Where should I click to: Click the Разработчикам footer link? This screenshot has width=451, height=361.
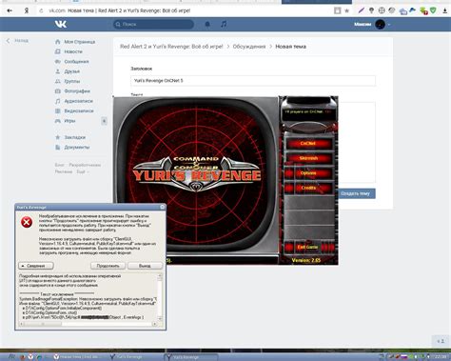click(85, 165)
